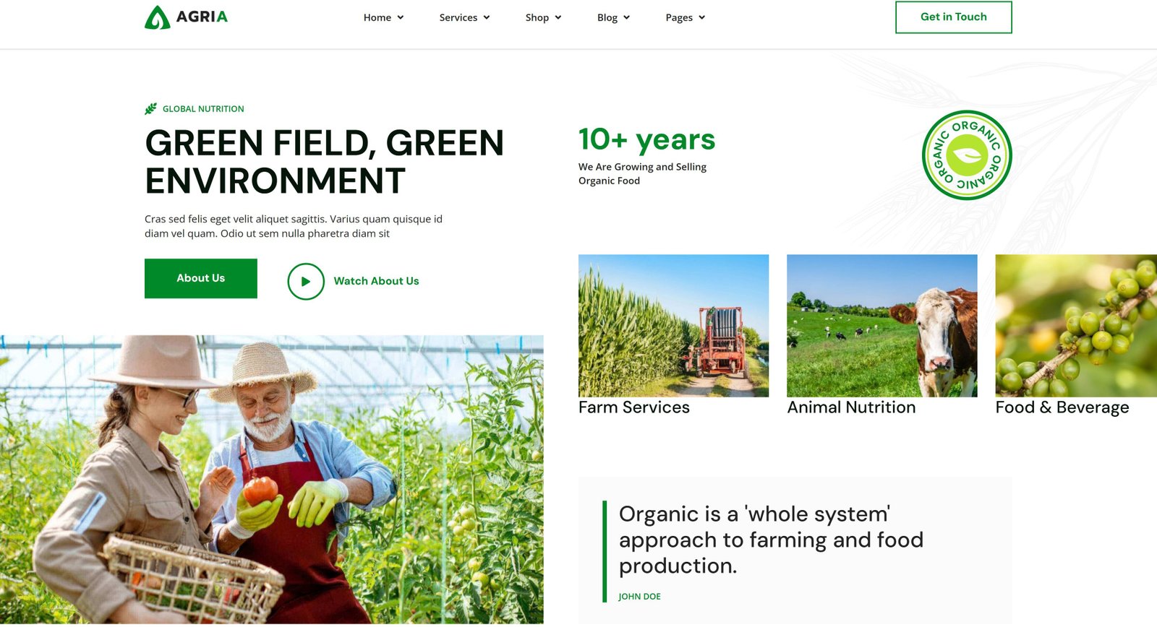The height and width of the screenshot is (627, 1157).
Task: Click the Farm Services title link
Action: (x=633, y=407)
